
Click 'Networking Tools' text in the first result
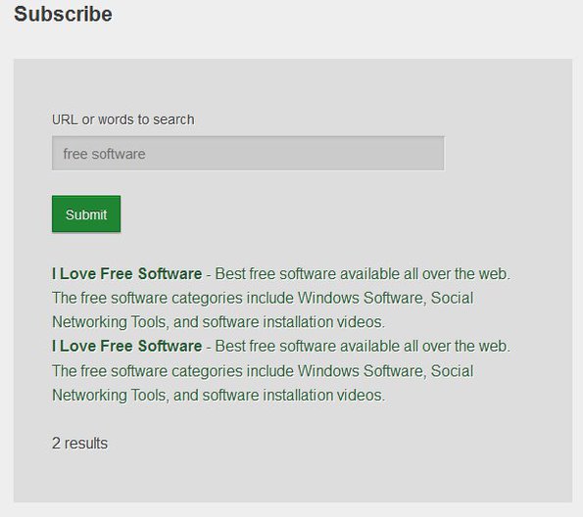point(108,322)
